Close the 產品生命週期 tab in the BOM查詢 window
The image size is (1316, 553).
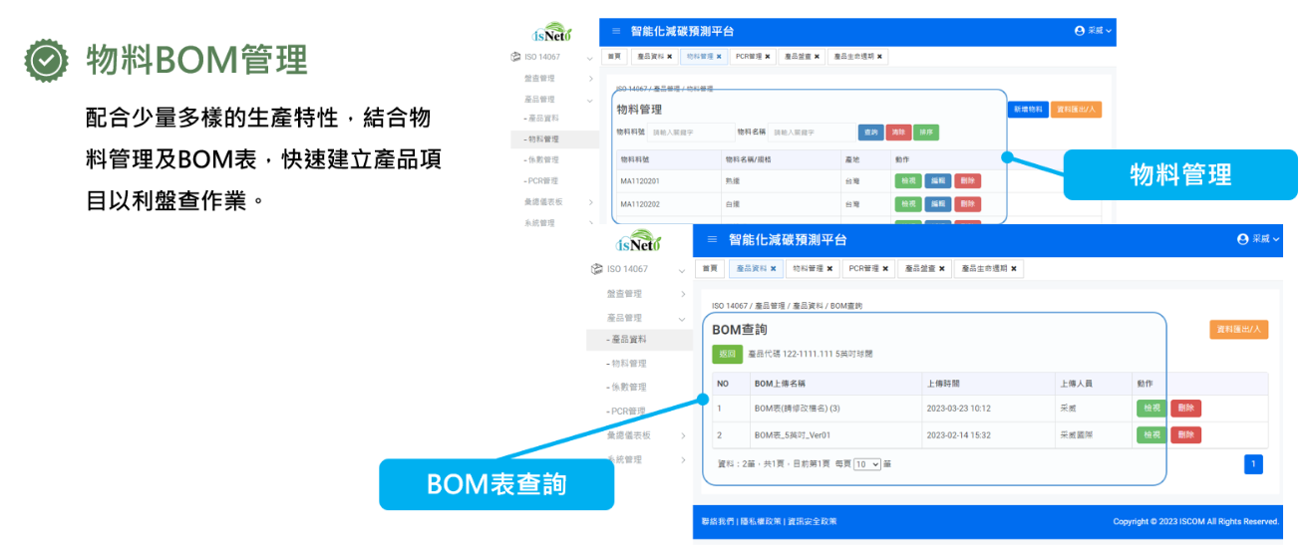[x=1014, y=269]
